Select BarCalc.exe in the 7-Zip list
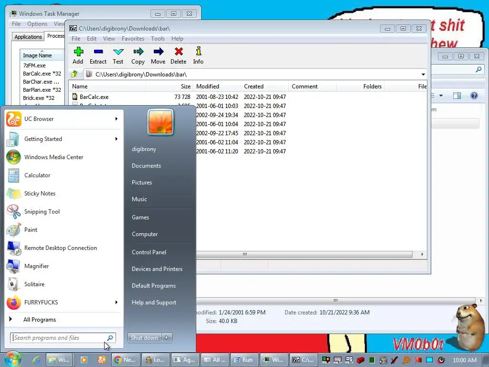This screenshot has width=489, height=367. coord(94,97)
